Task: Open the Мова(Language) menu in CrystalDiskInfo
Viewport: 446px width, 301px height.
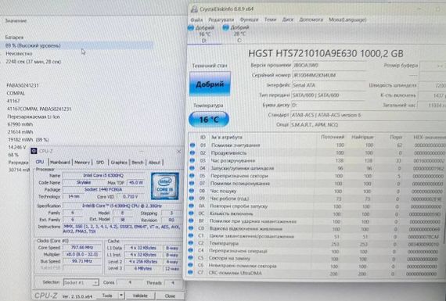Action: (x=347, y=20)
